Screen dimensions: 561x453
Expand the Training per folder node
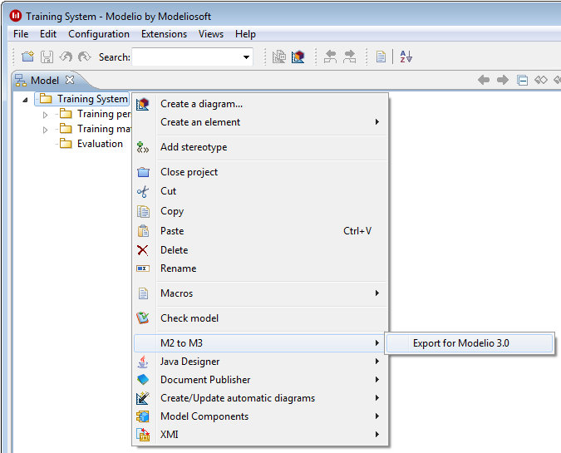pyautogui.click(x=46, y=115)
